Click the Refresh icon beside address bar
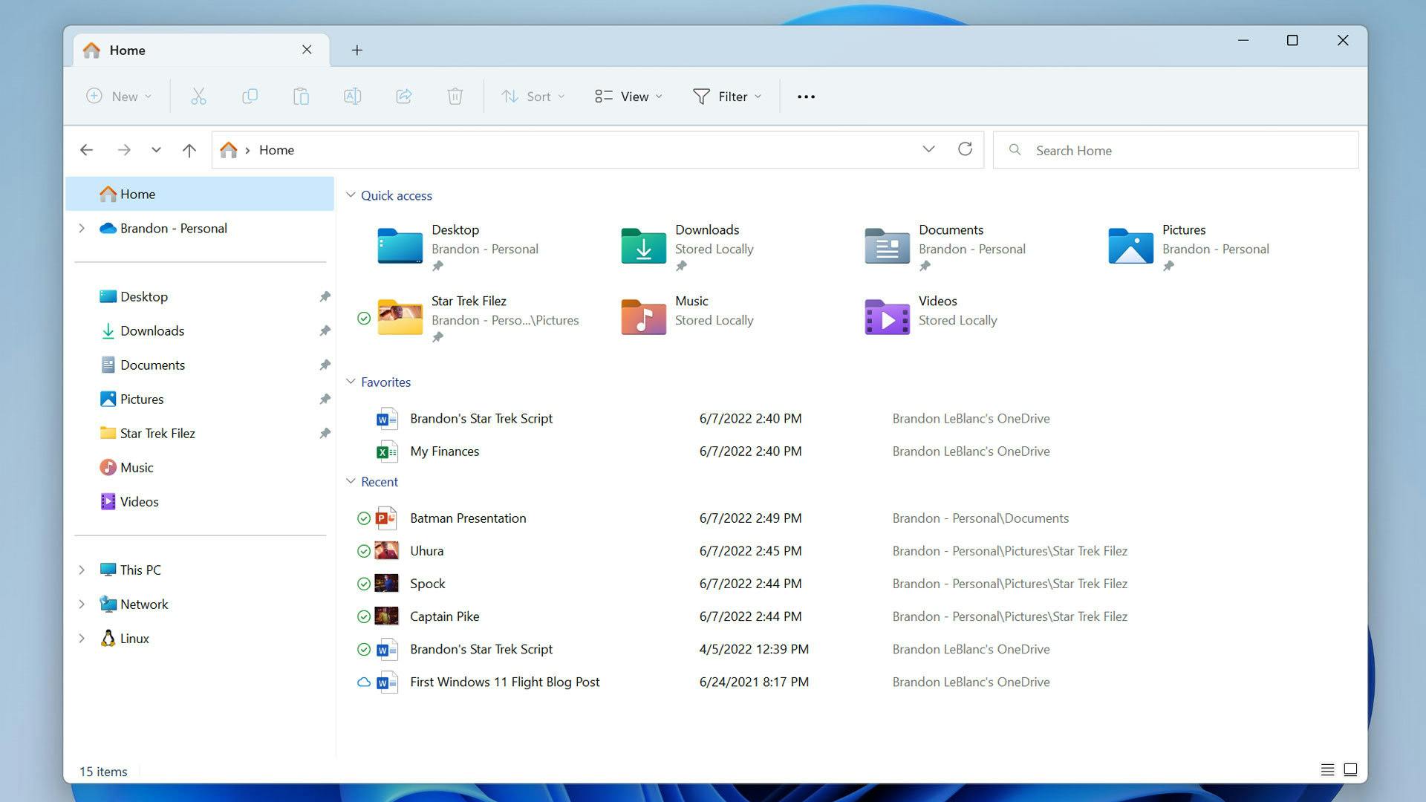This screenshot has width=1426, height=802. (x=965, y=149)
